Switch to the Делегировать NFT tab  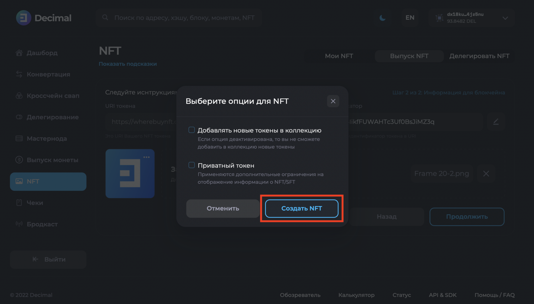[x=479, y=56]
